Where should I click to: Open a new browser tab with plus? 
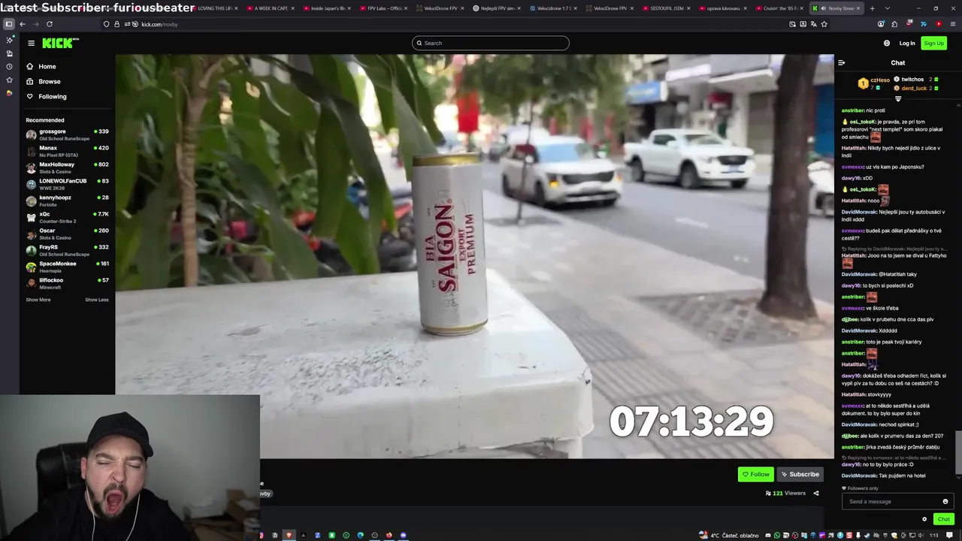tap(872, 8)
